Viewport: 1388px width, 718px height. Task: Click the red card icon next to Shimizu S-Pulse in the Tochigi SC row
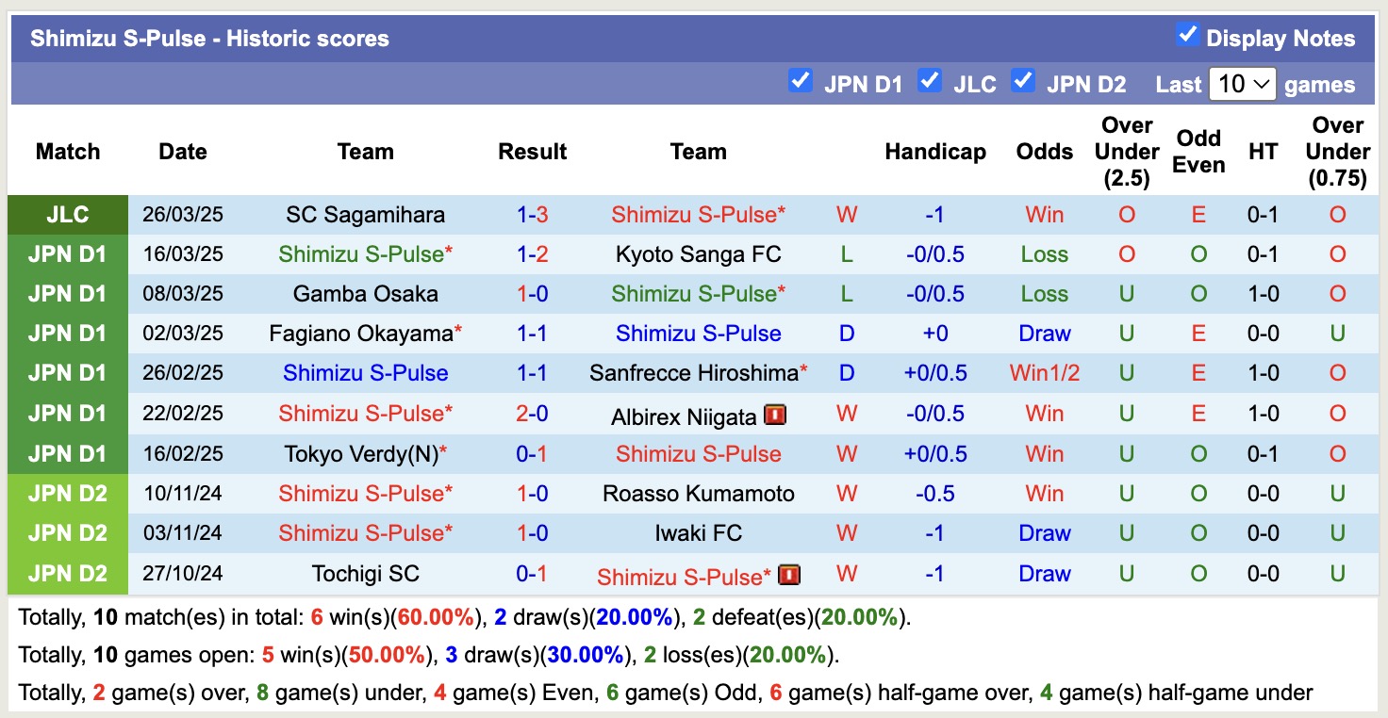789,574
